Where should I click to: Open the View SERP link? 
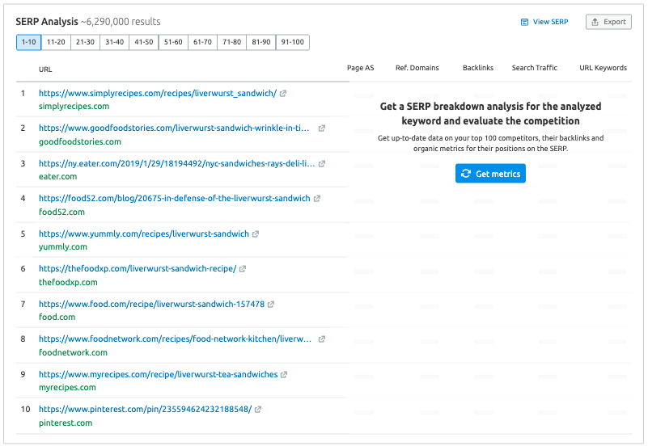[544, 22]
